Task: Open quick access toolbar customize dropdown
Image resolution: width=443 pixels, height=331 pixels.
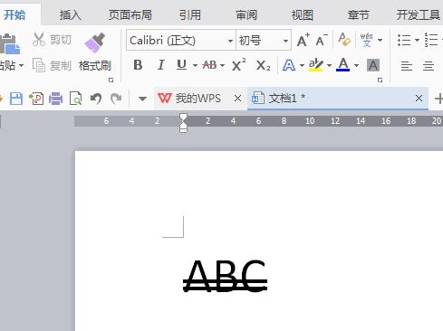Action: [142, 99]
